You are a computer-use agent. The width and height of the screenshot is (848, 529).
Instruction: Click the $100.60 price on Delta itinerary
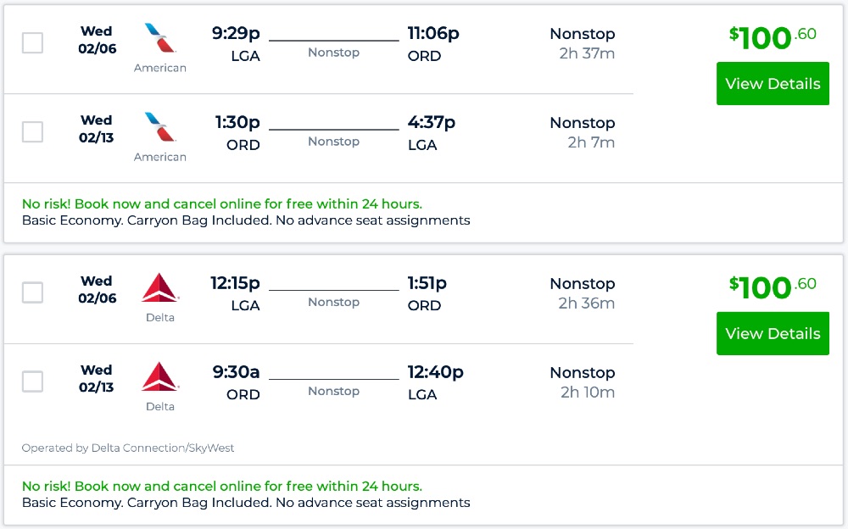(772, 287)
